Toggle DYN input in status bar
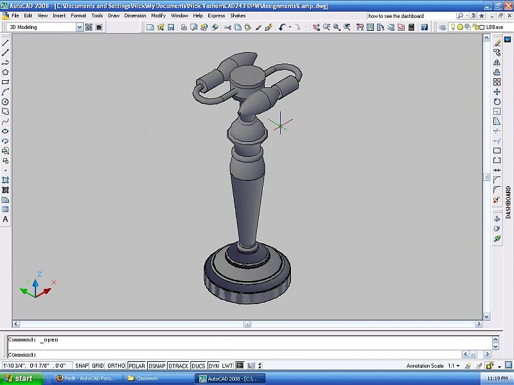This screenshot has height=385, width=514. [213, 366]
